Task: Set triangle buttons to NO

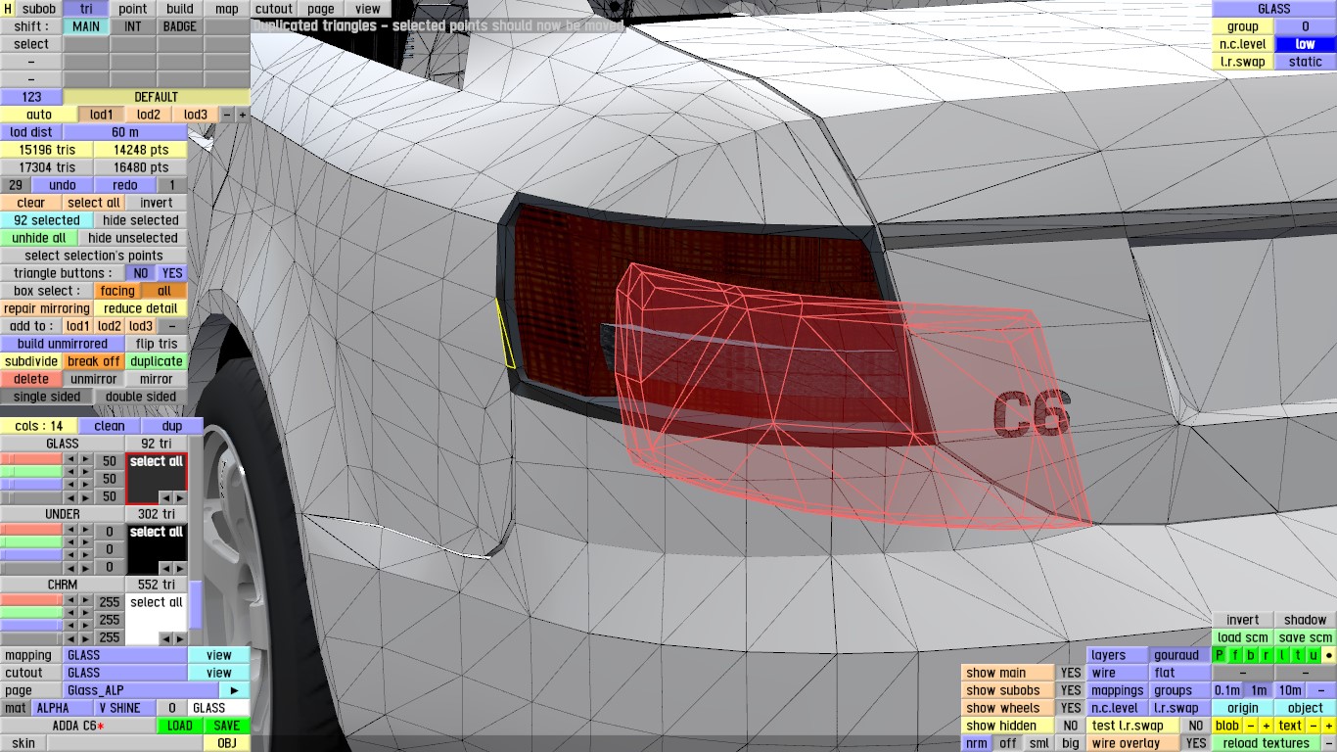Action: click(x=141, y=273)
